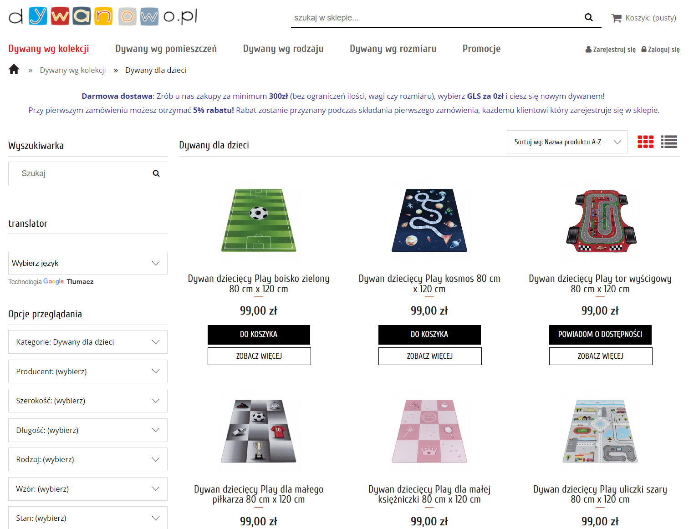Screen dimensions: 699x529
Task: Open the kosmos rug thumbnail image
Action: coord(429,221)
